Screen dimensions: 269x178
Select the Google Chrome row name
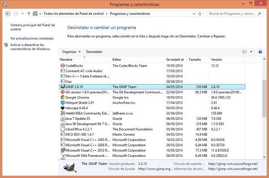[x=77, y=97]
